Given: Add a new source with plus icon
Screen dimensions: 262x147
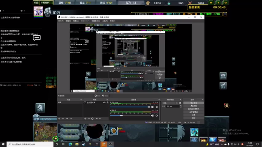Looking at the screenshot, I should click(x=85, y=119).
